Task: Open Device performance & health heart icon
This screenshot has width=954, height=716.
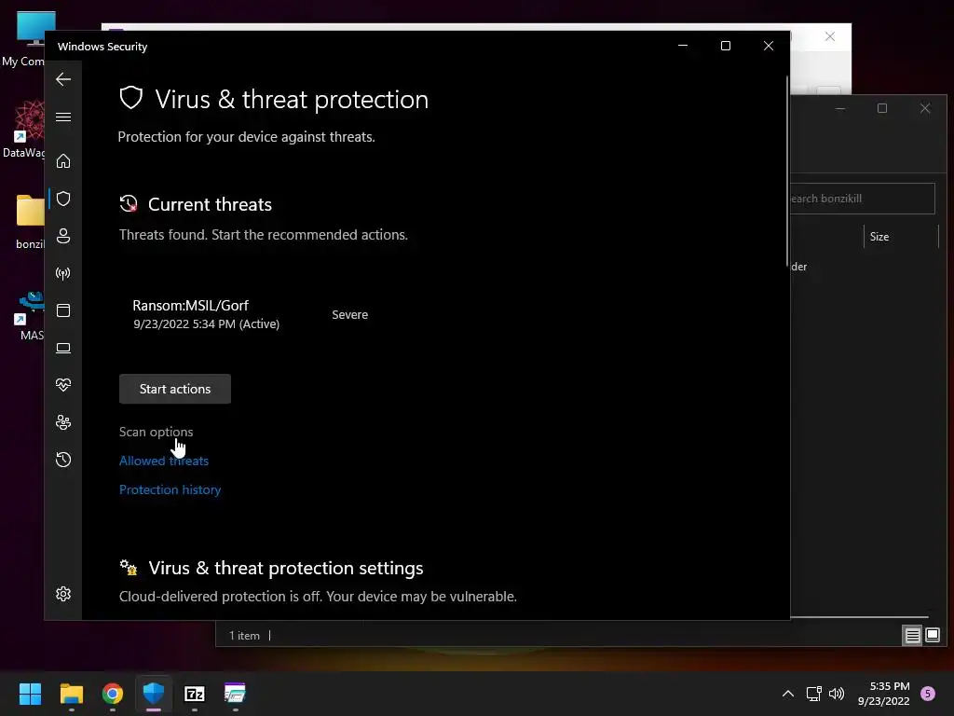Action: (x=63, y=385)
